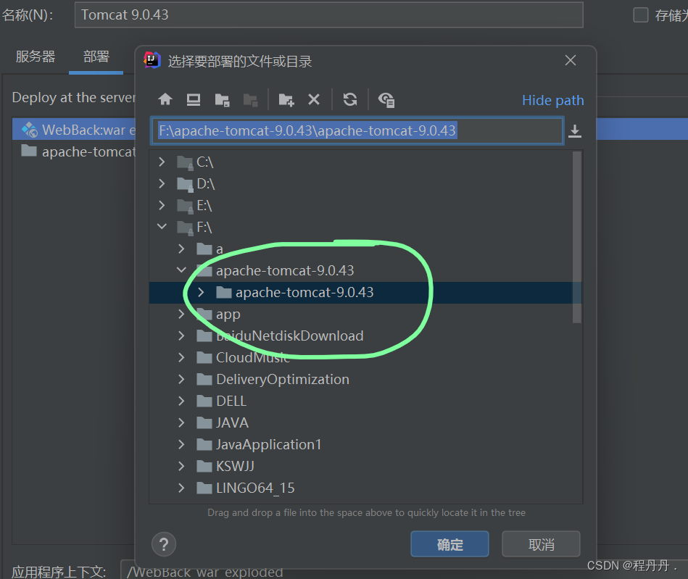Expand the E:\ drive node
688x579 pixels.
[162, 205]
